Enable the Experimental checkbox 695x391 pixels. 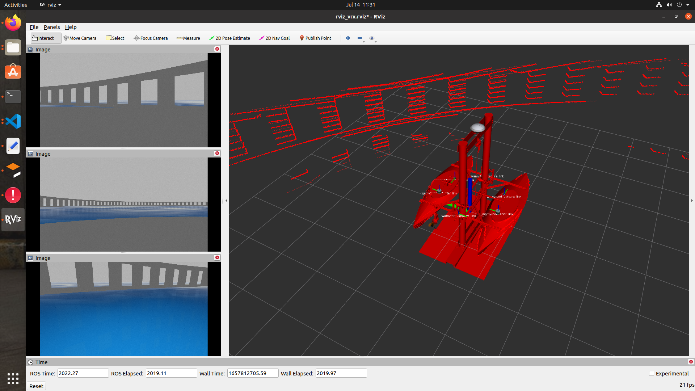point(652,373)
